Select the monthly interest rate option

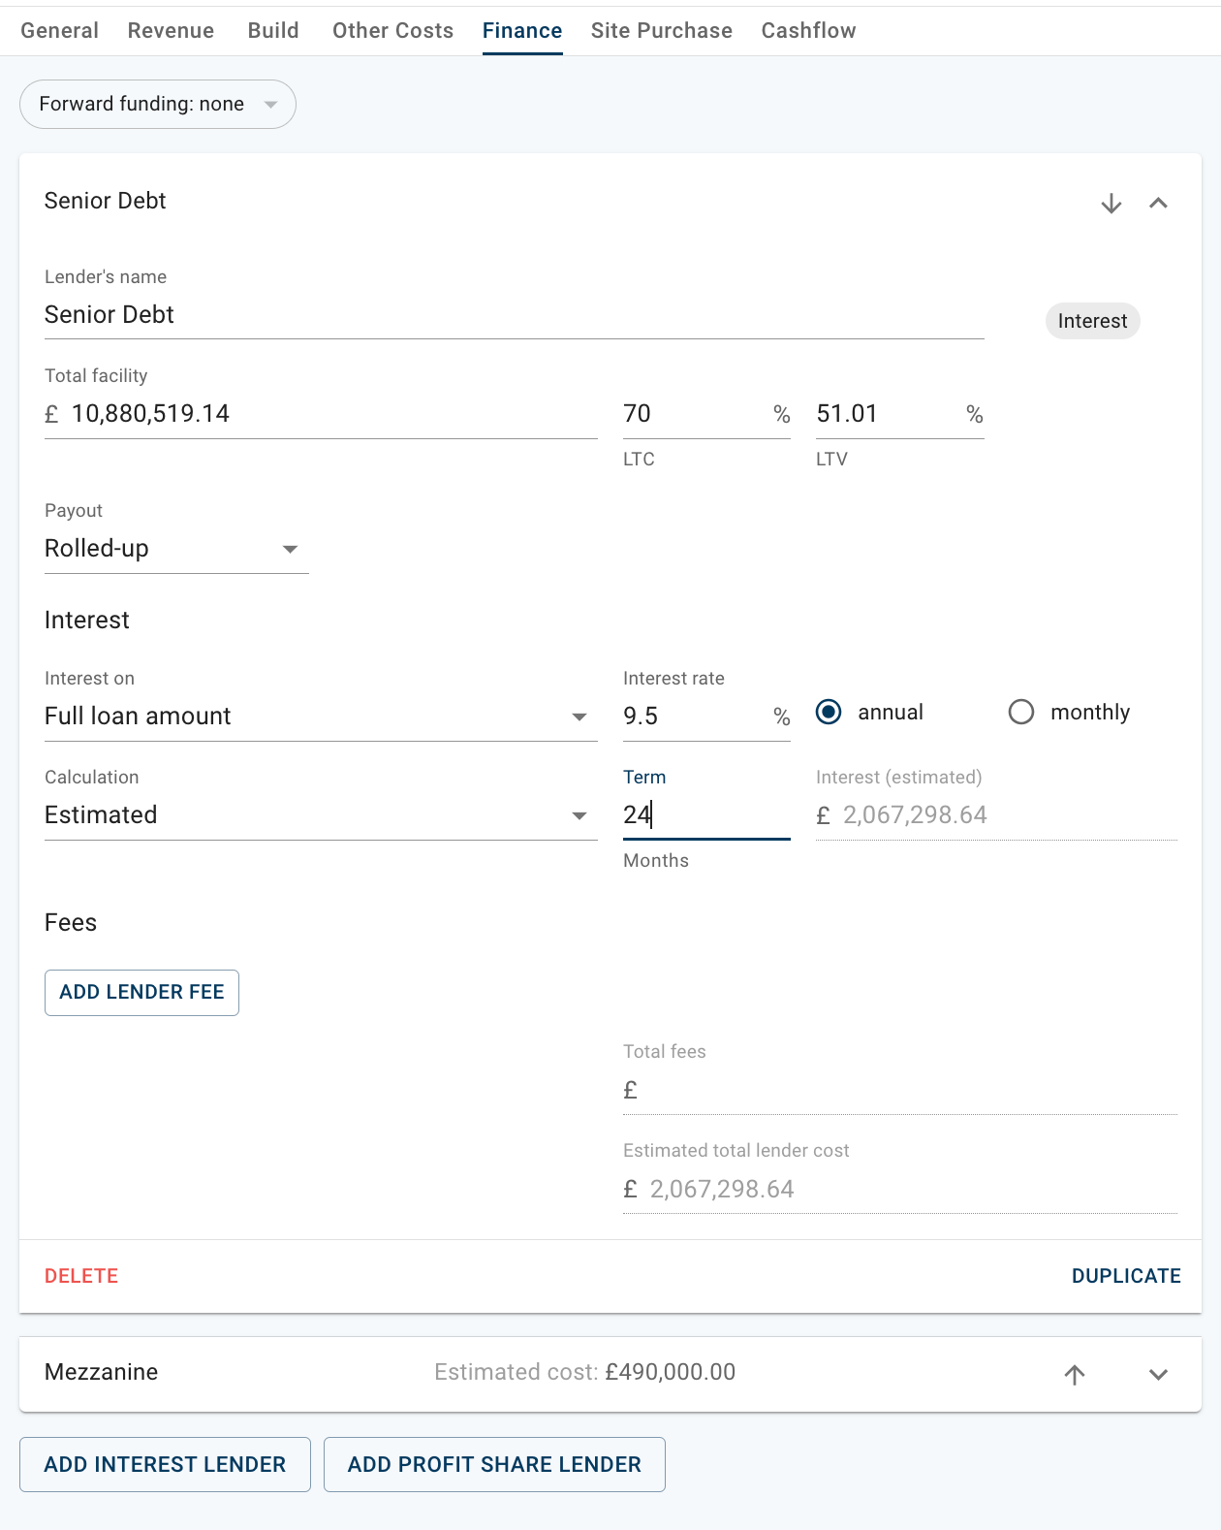(1021, 713)
